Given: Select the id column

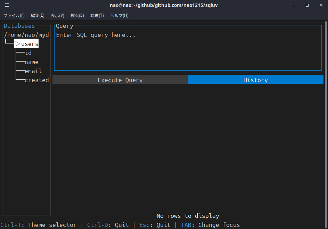Looking at the screenshot, I should coord(28,53).
